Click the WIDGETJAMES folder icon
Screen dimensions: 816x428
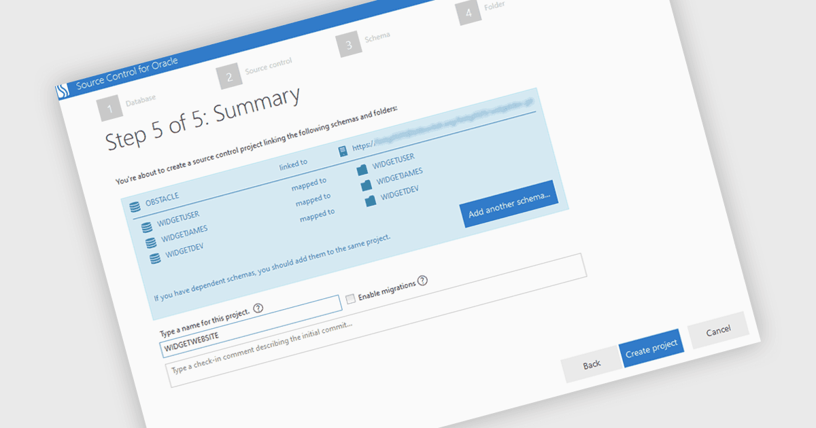click(367, 185)
